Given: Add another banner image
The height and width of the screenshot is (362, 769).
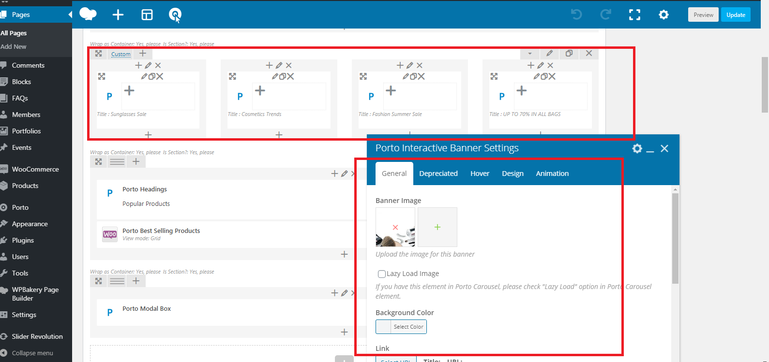Looking at the screenshot, I should [437, 227].
